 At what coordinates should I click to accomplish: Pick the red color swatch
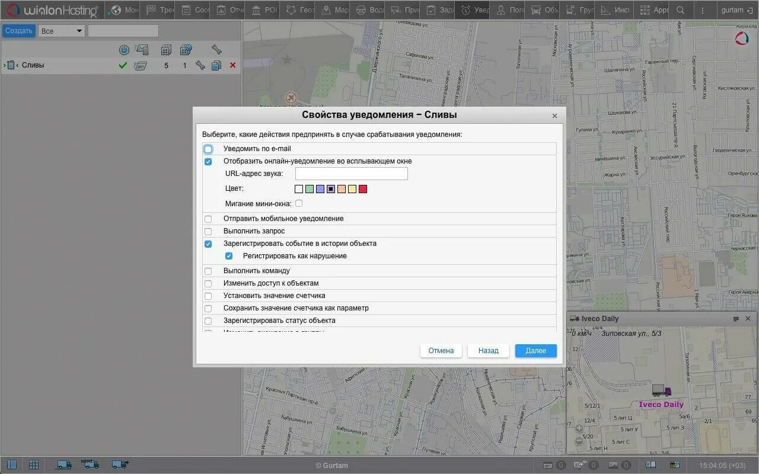tap(363, 189)
